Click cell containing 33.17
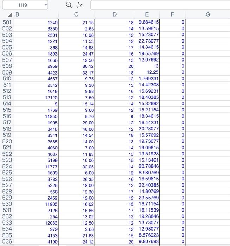The image size is (230, 246). click(76, 72)
